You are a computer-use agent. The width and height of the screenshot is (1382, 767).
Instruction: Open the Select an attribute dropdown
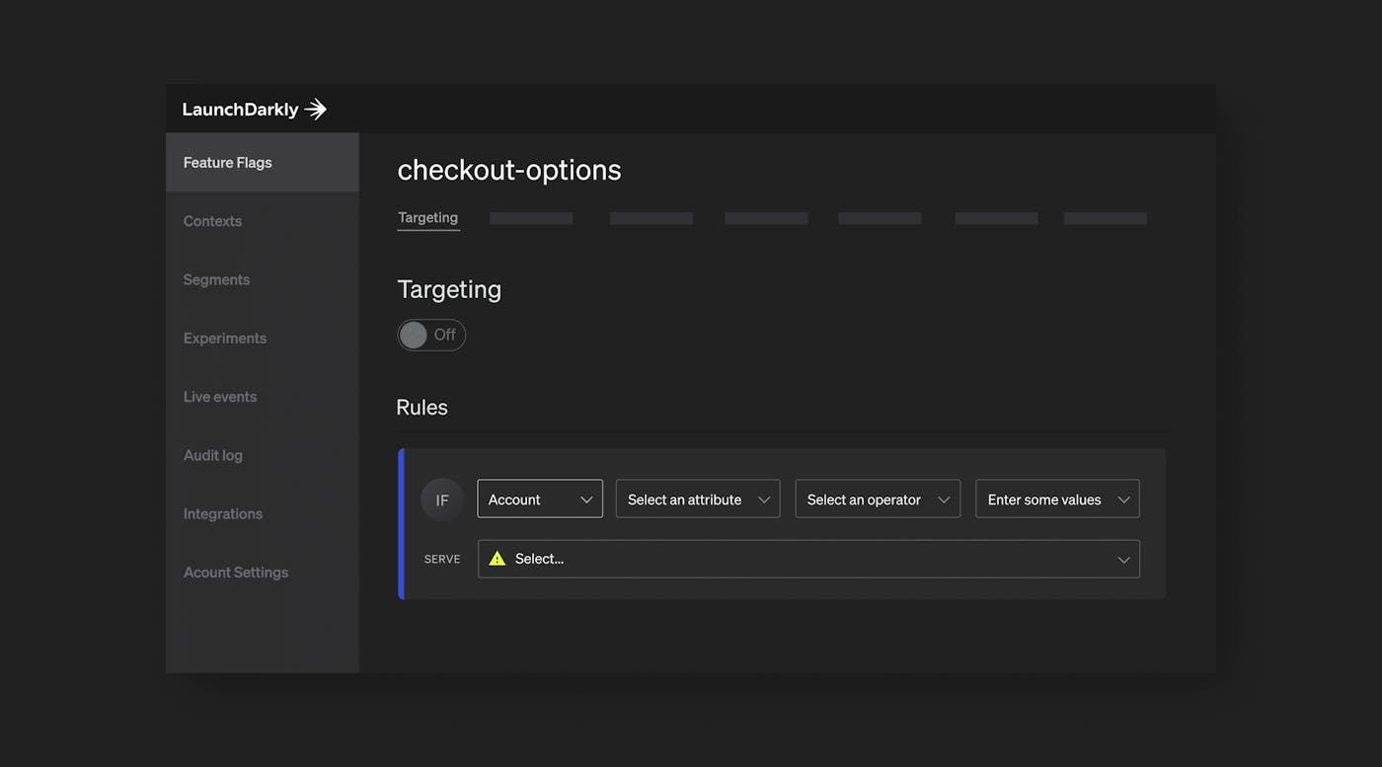pos(697,499)
